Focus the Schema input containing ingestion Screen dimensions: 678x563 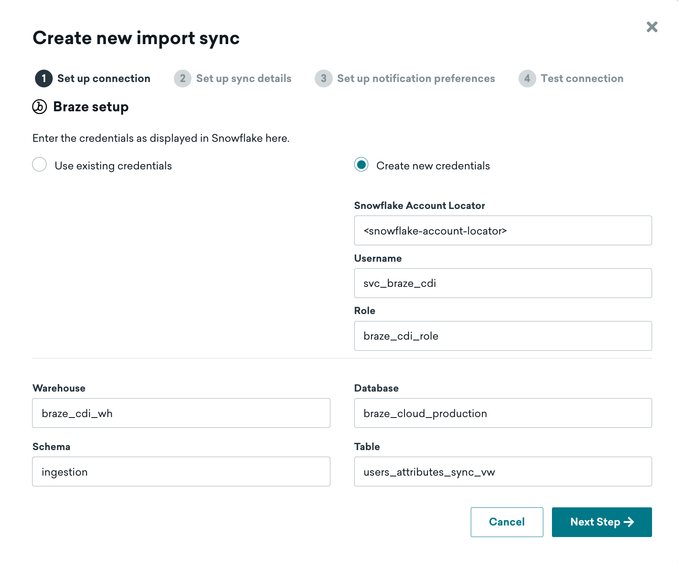[181, 472]
